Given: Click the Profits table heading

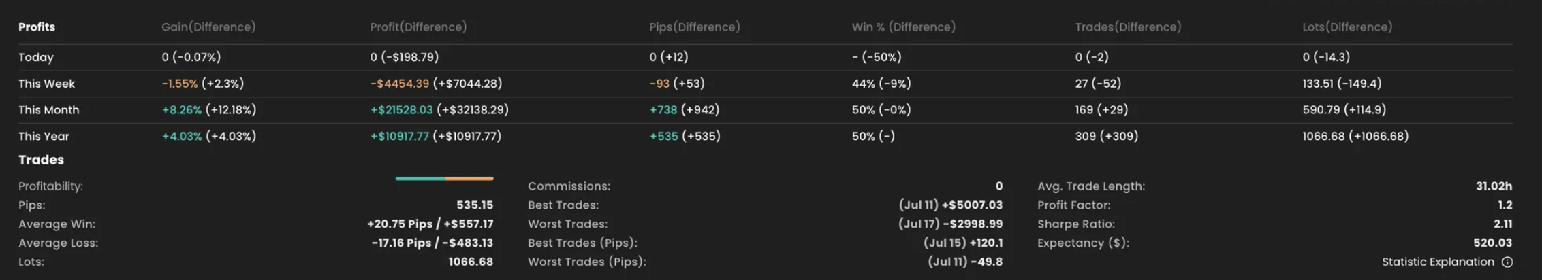Looking at the screenshot, I should click(x=37, y=27).
